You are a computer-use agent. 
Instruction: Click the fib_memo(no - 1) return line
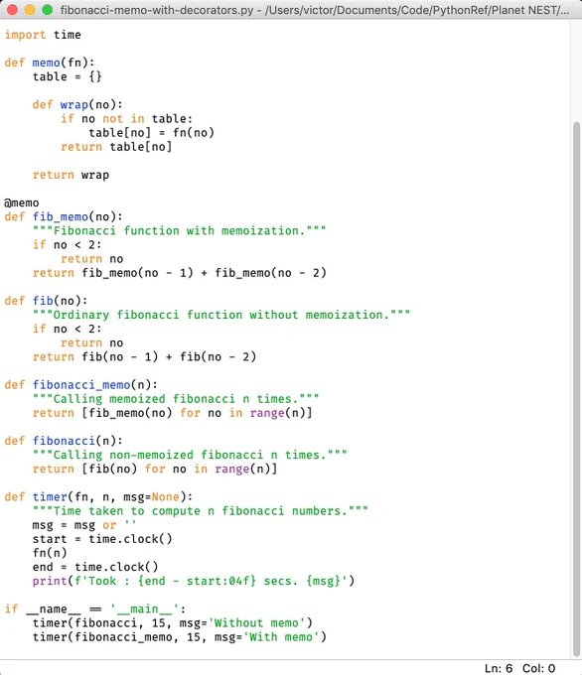click(x=179, y=273)
